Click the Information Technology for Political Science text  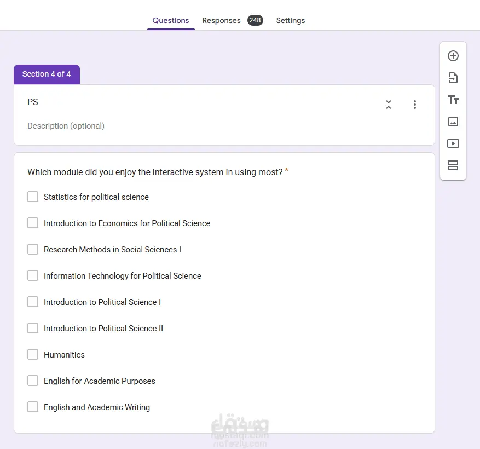coord(123,276)
